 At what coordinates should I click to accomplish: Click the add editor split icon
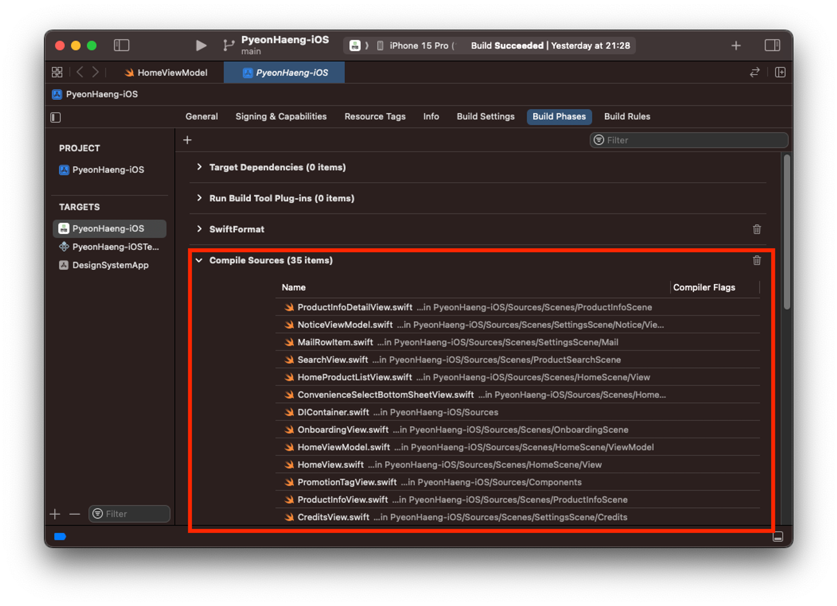tap(780, 72)
